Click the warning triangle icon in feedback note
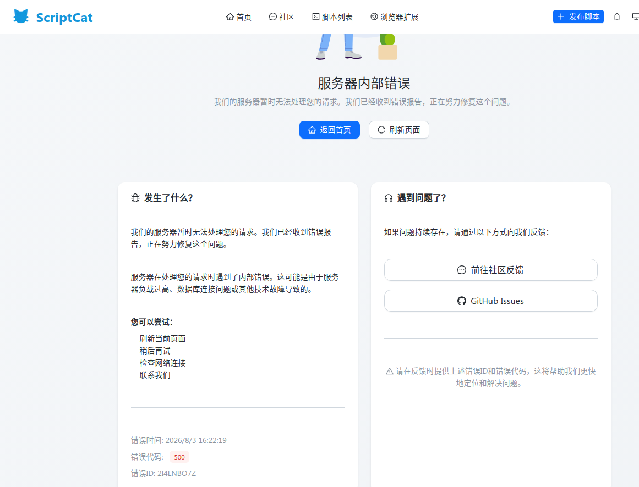 pos(390,372)
